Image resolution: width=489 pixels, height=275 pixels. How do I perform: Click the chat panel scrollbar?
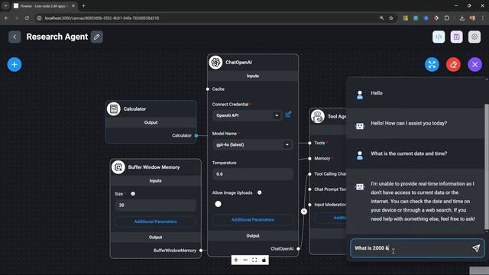(x=487, y=167)
